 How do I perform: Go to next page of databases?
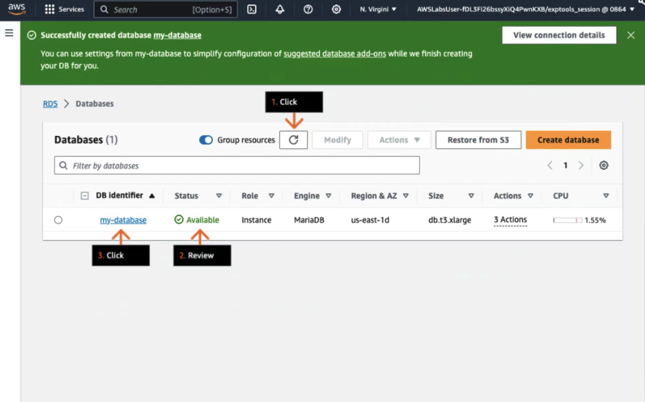click(581, 165)
